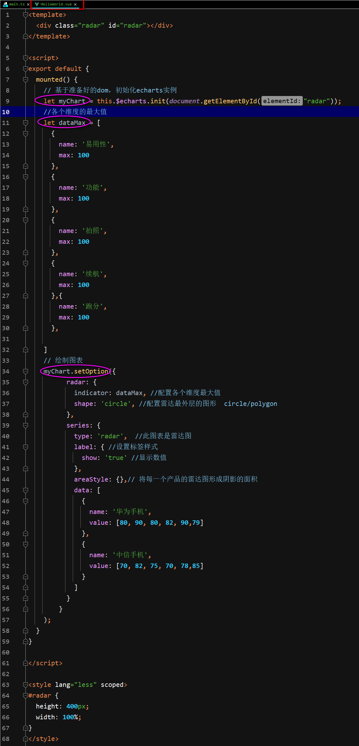Fold the export default block on line 6
Screen dimensions: 359x746
pos(25,69)
